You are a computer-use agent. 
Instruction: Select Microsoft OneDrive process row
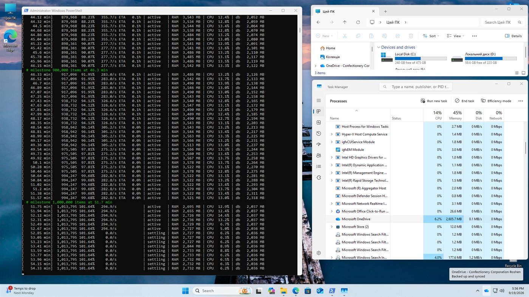pyautogui.click(x=415, y=219)
